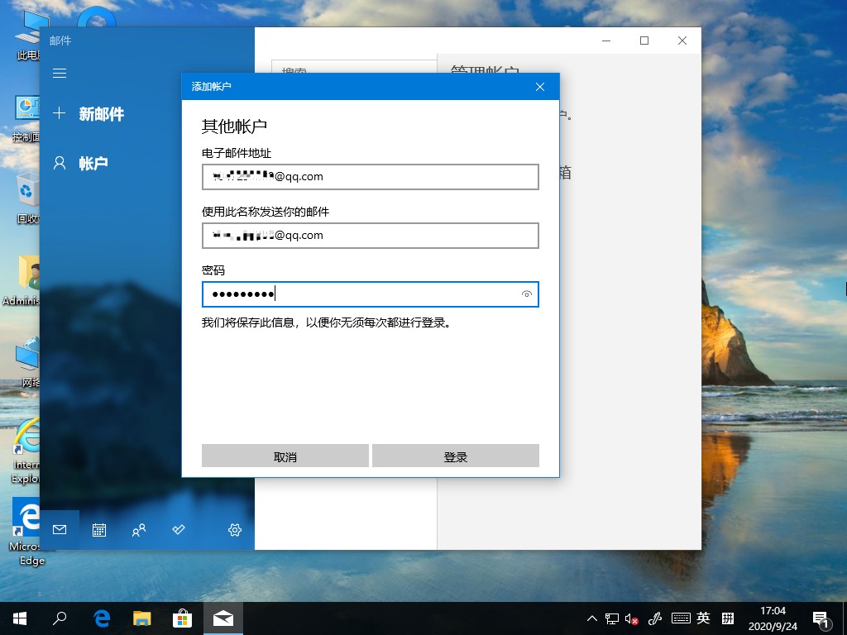Image resolution: width=847 pixels, height=635 pixels.
Task: Click the email address input field
Action: 370,176
